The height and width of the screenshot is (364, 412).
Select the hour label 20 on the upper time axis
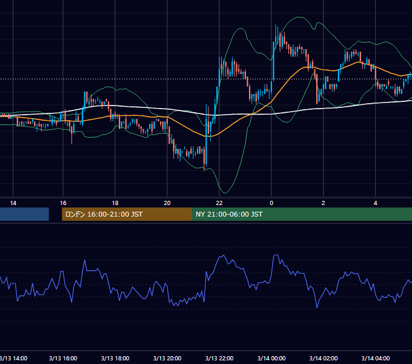(167, 203)
